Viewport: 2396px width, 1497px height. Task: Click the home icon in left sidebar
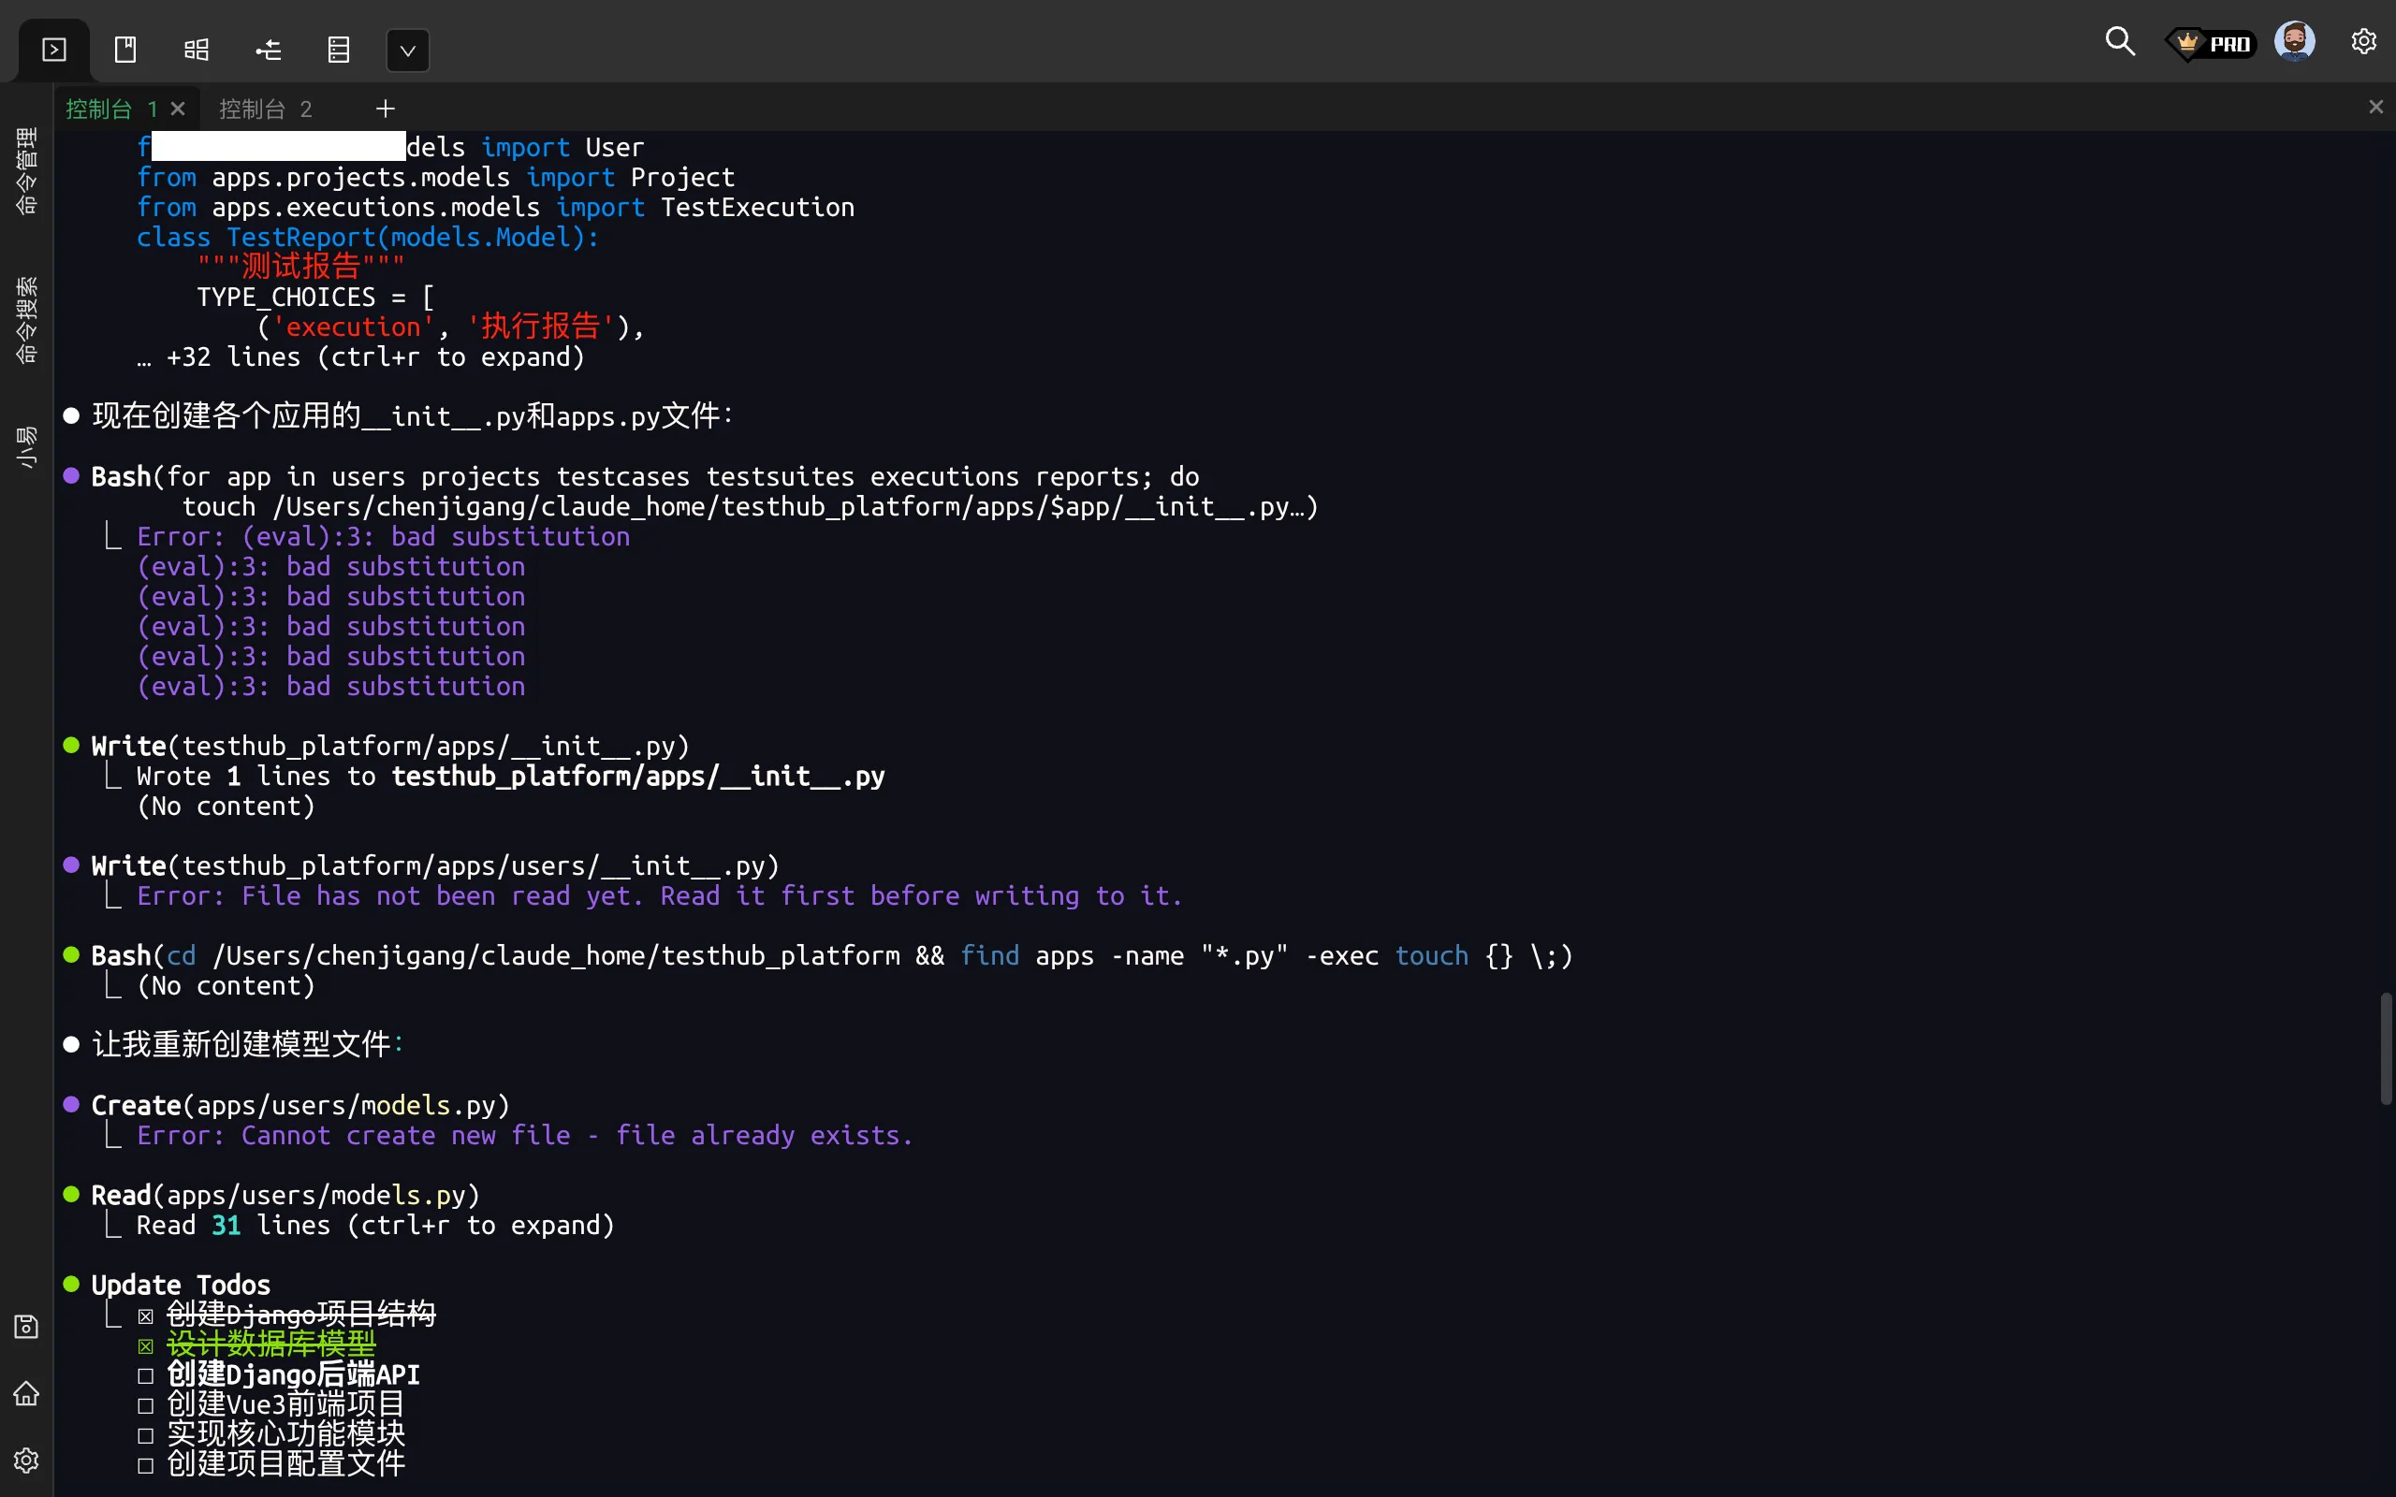click(x=27, y=1394)
